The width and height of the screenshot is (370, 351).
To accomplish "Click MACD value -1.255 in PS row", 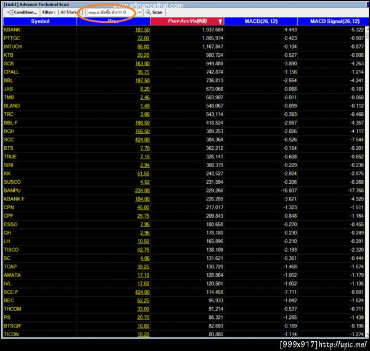I will click(290, 318).
